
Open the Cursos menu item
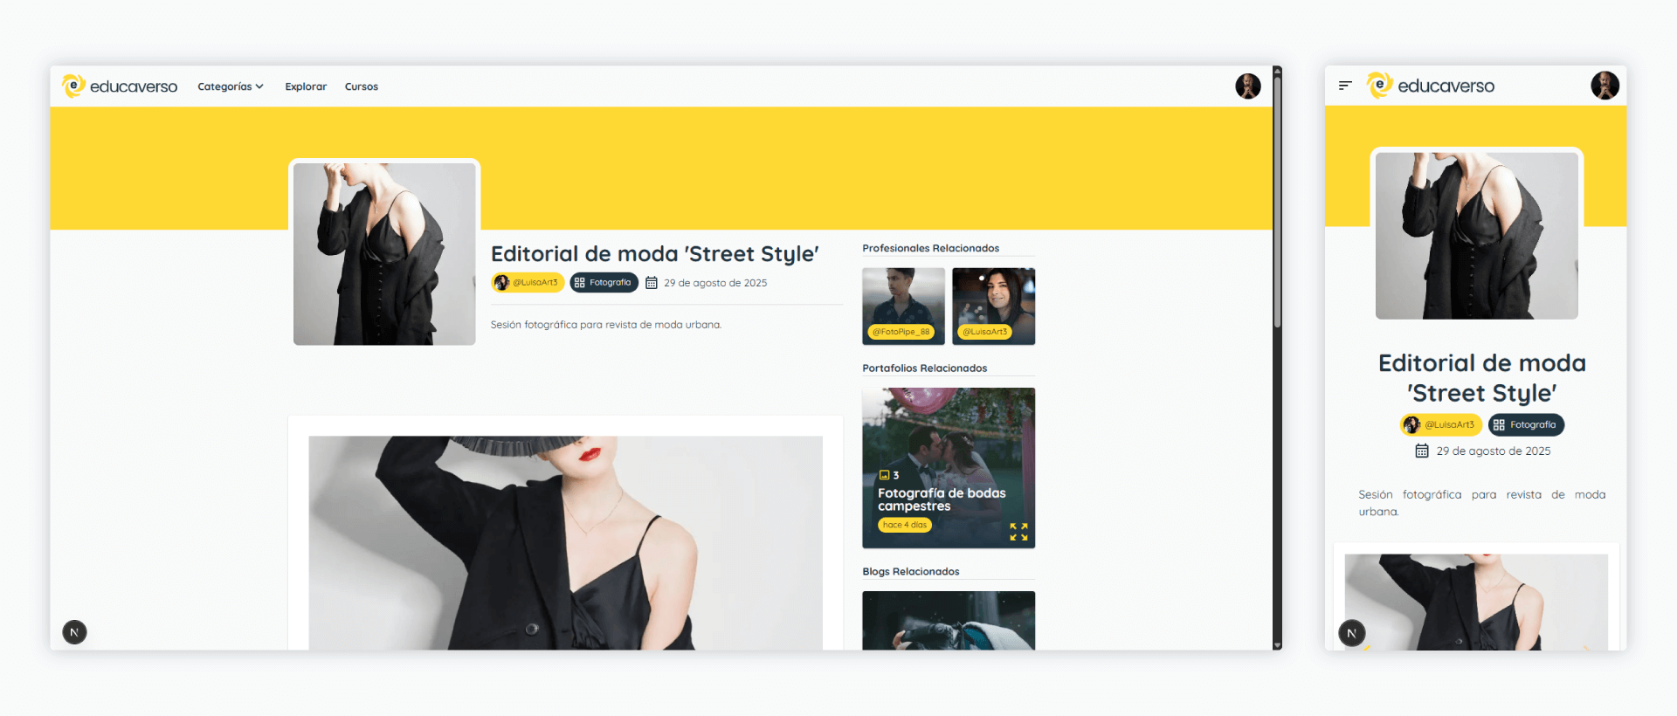361,86
